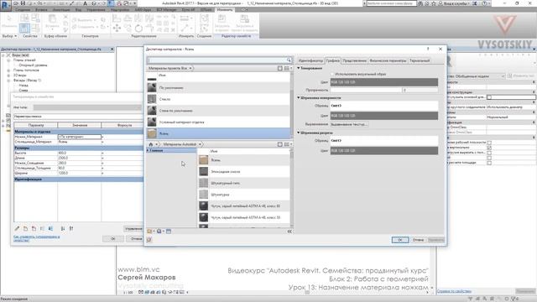Screen dimensions: 537x302
Task: Click the create new material icon
Action: click(x=160, y=232)
